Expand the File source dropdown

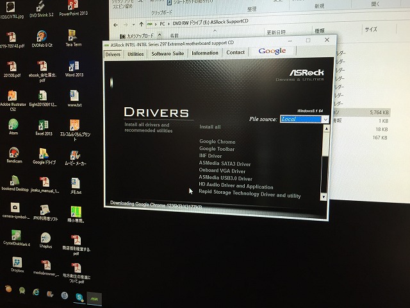325,119
